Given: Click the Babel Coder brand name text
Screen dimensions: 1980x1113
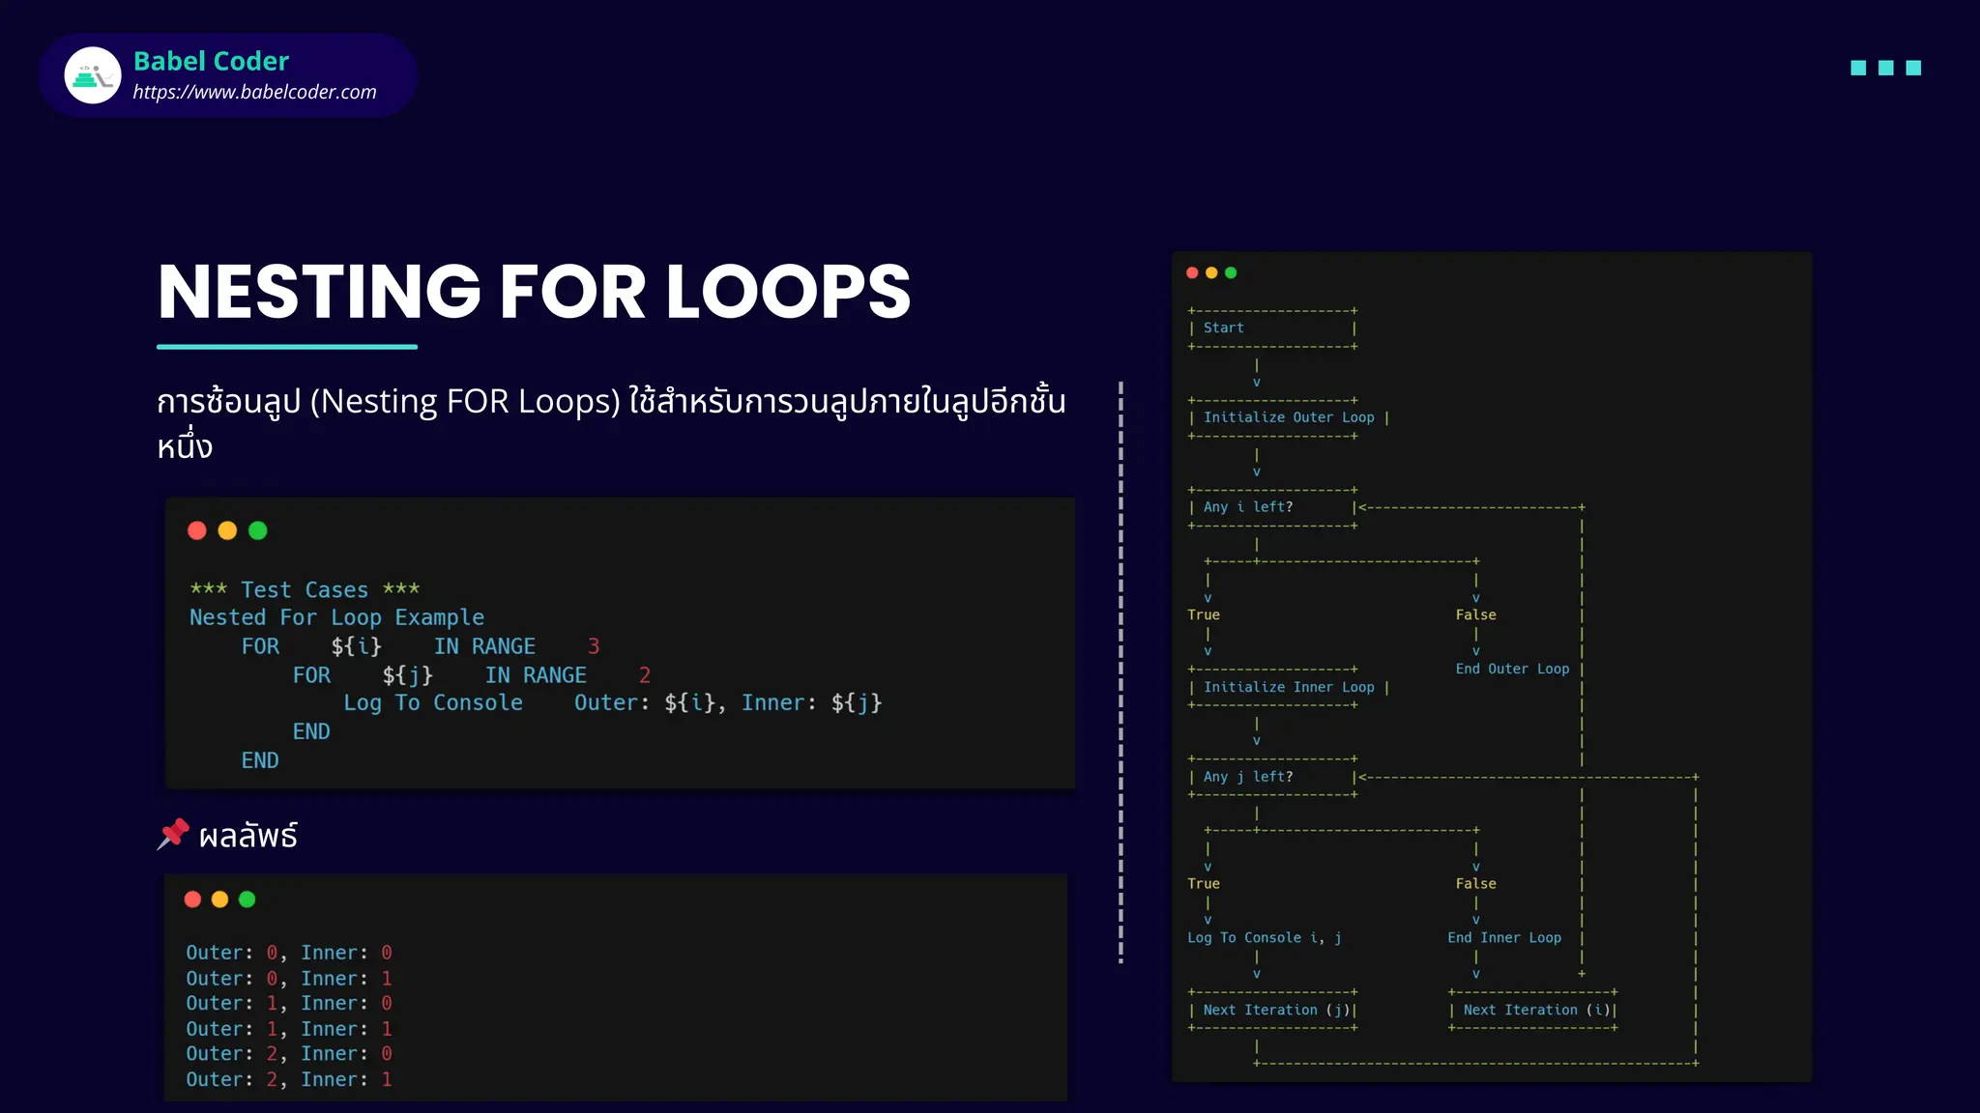Looking at the screenshot, I should (x=211, y=61).
